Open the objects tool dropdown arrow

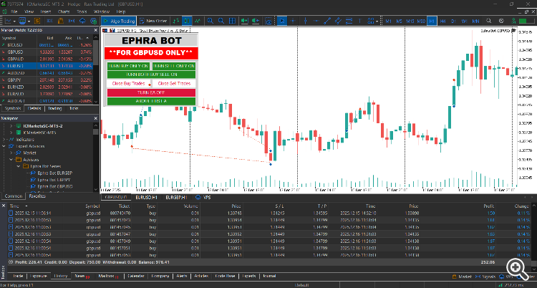pyautogui.click(x=377, y=21)
